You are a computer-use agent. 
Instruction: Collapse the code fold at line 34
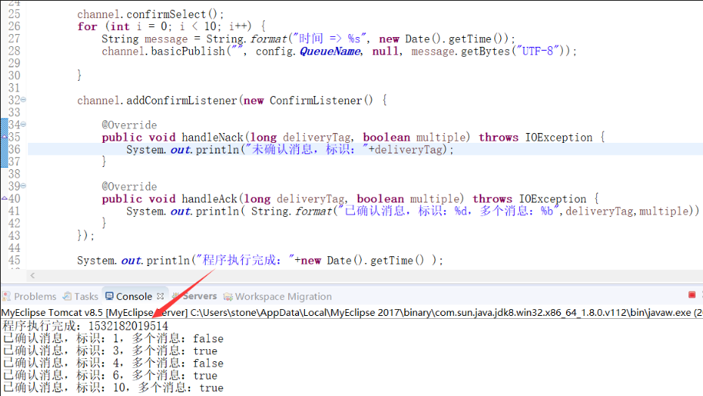pos(23,125)
